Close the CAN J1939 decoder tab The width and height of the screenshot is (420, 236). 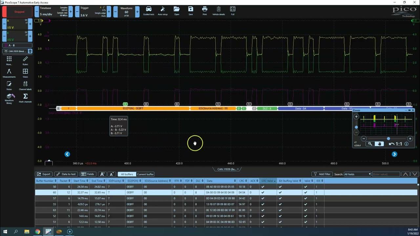(x=238, y=169)
